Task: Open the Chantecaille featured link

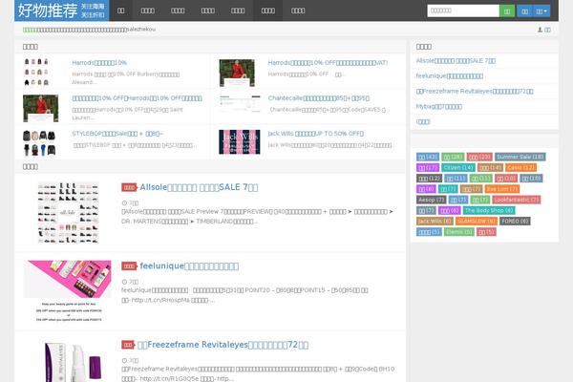Action: click(x=319, y=98)
